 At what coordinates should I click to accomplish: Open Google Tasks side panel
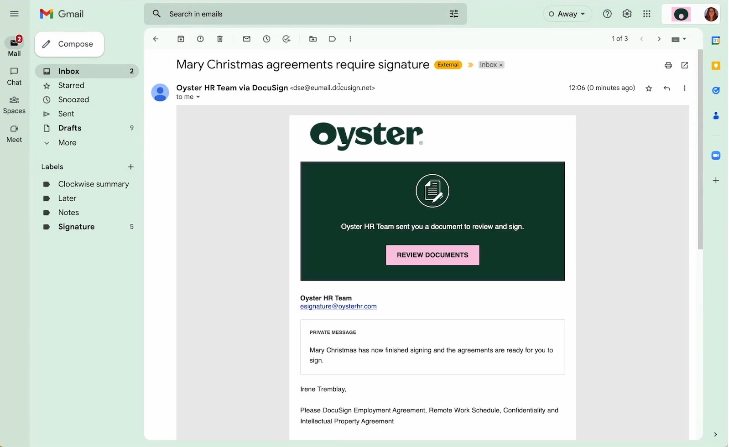[716, 91]
